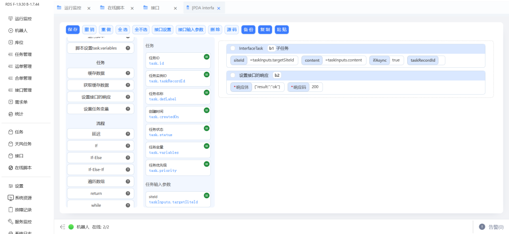Collapse the sidebar with the bottom arrow icon
The image size is (509, 234).
(x=62, y=227)
